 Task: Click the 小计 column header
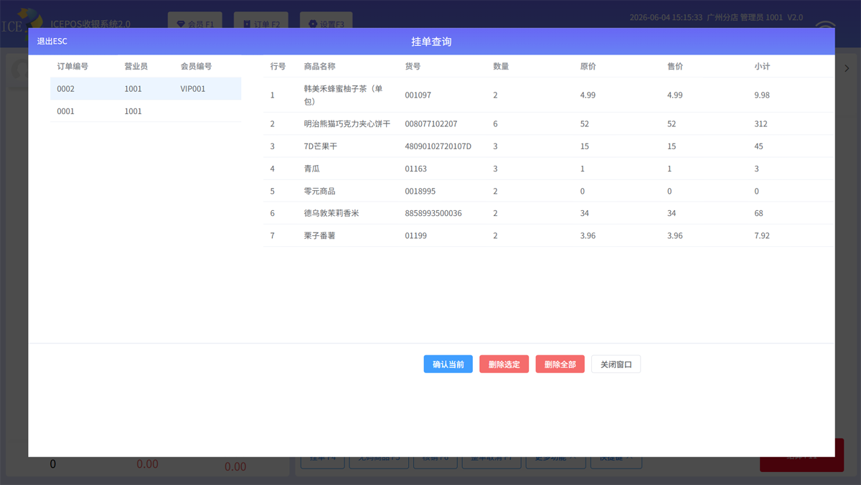point(762,66)
